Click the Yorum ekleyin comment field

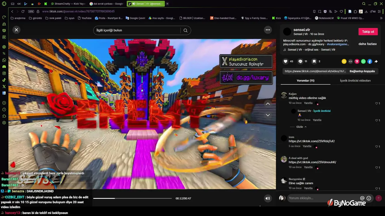tap(323, 198)
